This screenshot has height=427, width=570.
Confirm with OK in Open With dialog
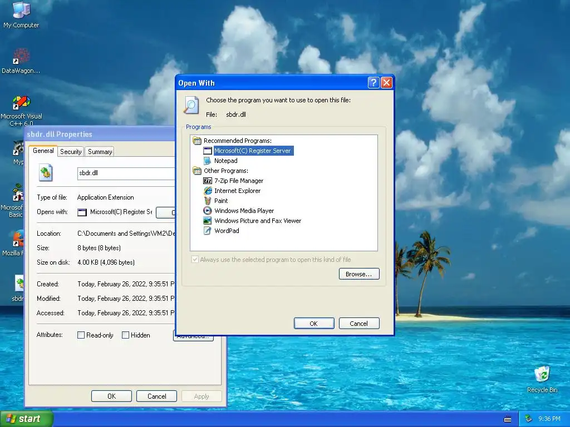(x=314, y=324)
